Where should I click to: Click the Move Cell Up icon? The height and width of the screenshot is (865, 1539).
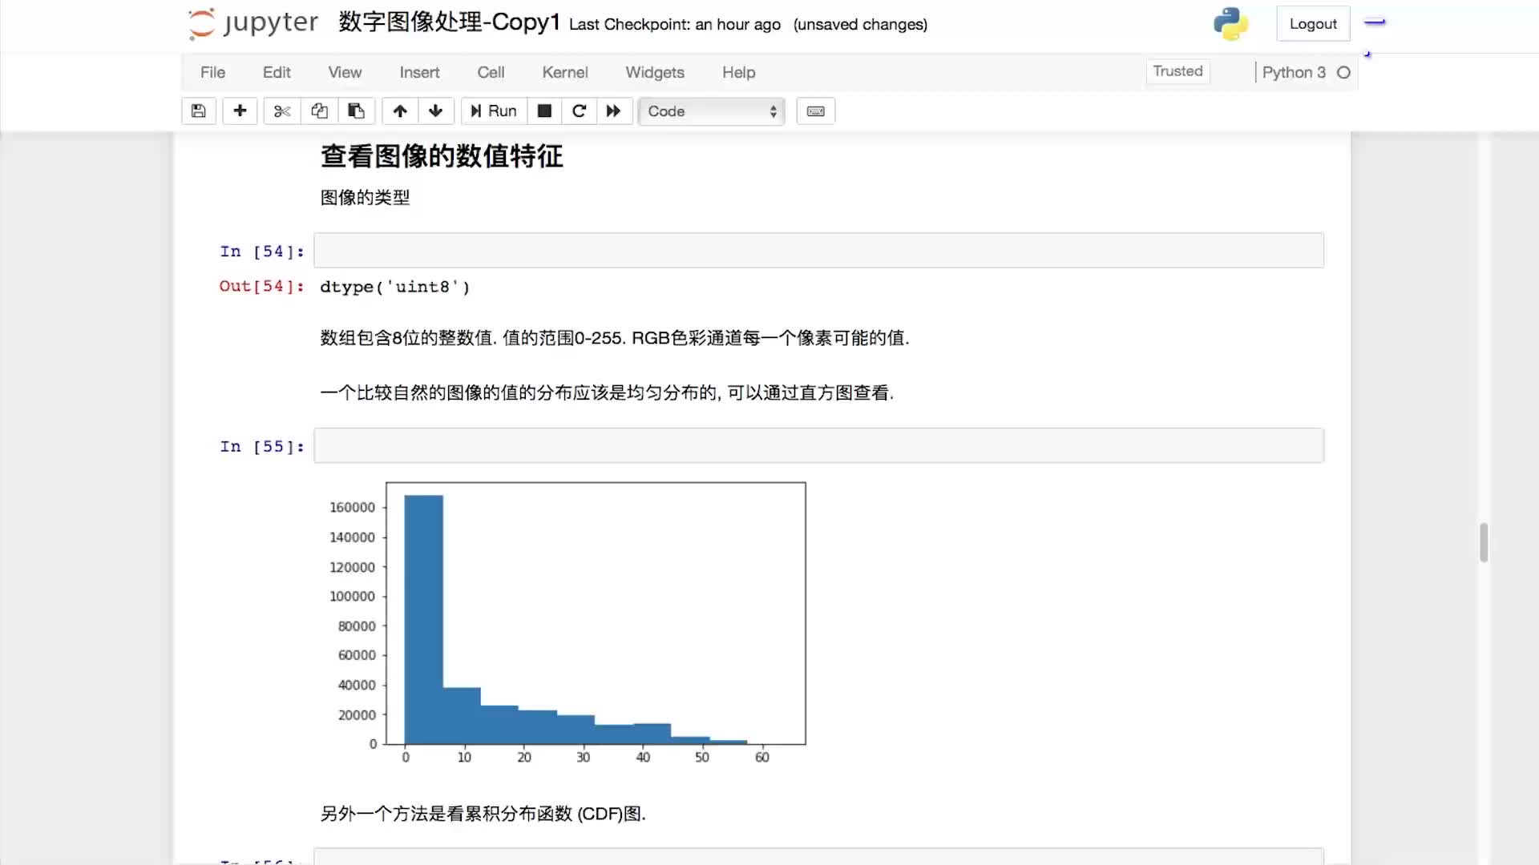(398, 111)
